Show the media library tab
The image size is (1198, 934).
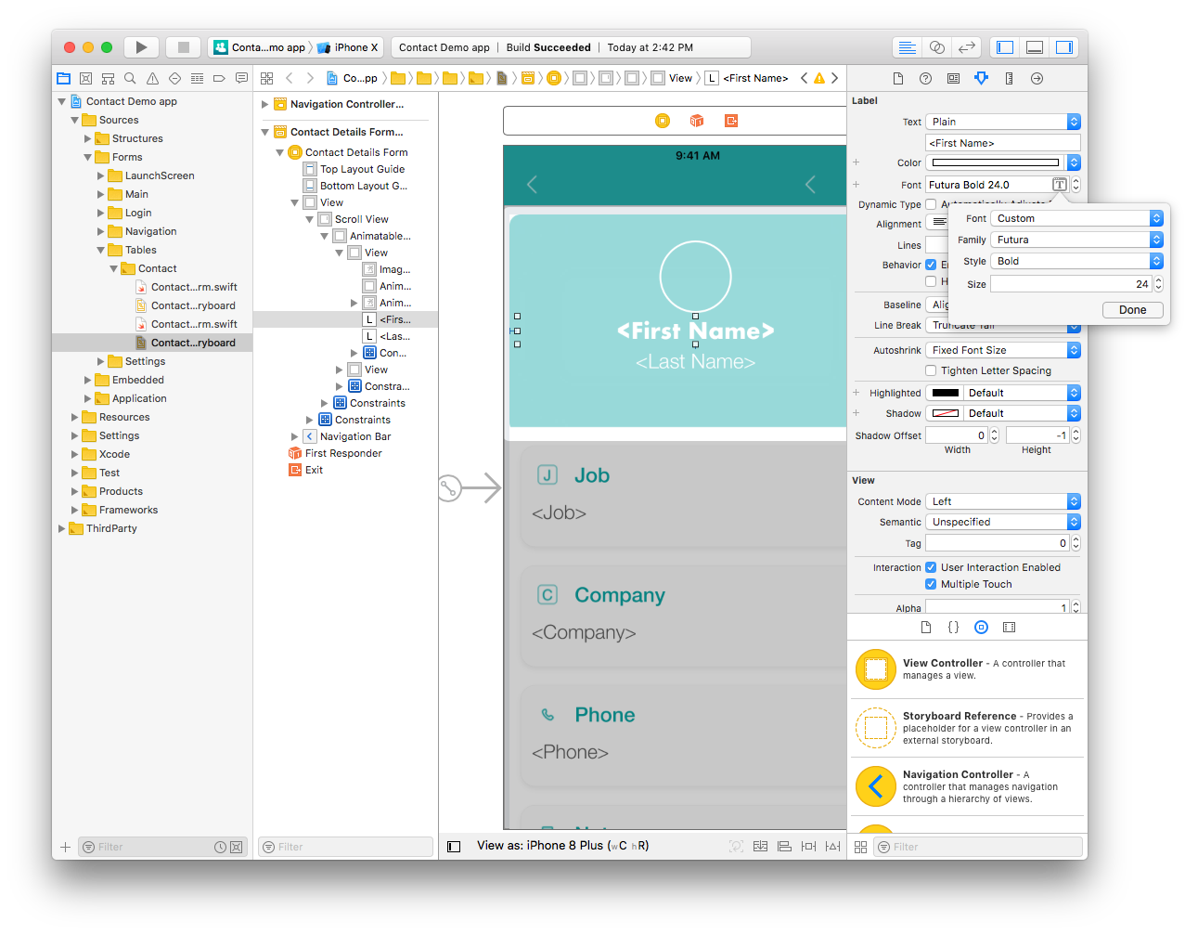[x=1009, y=628]
